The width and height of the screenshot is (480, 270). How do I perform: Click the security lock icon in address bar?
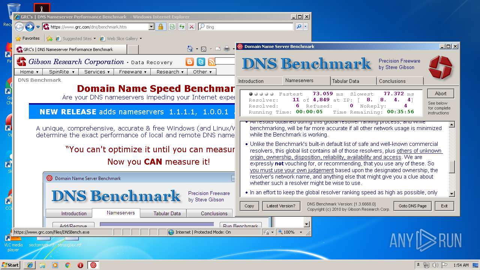click(x=160, y=27)
